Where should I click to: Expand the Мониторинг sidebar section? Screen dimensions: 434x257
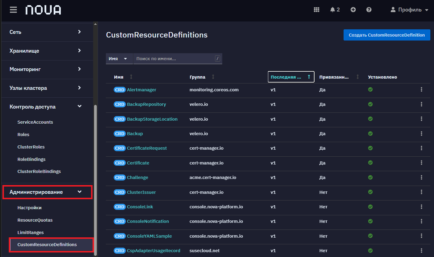(x=47, y=69)
